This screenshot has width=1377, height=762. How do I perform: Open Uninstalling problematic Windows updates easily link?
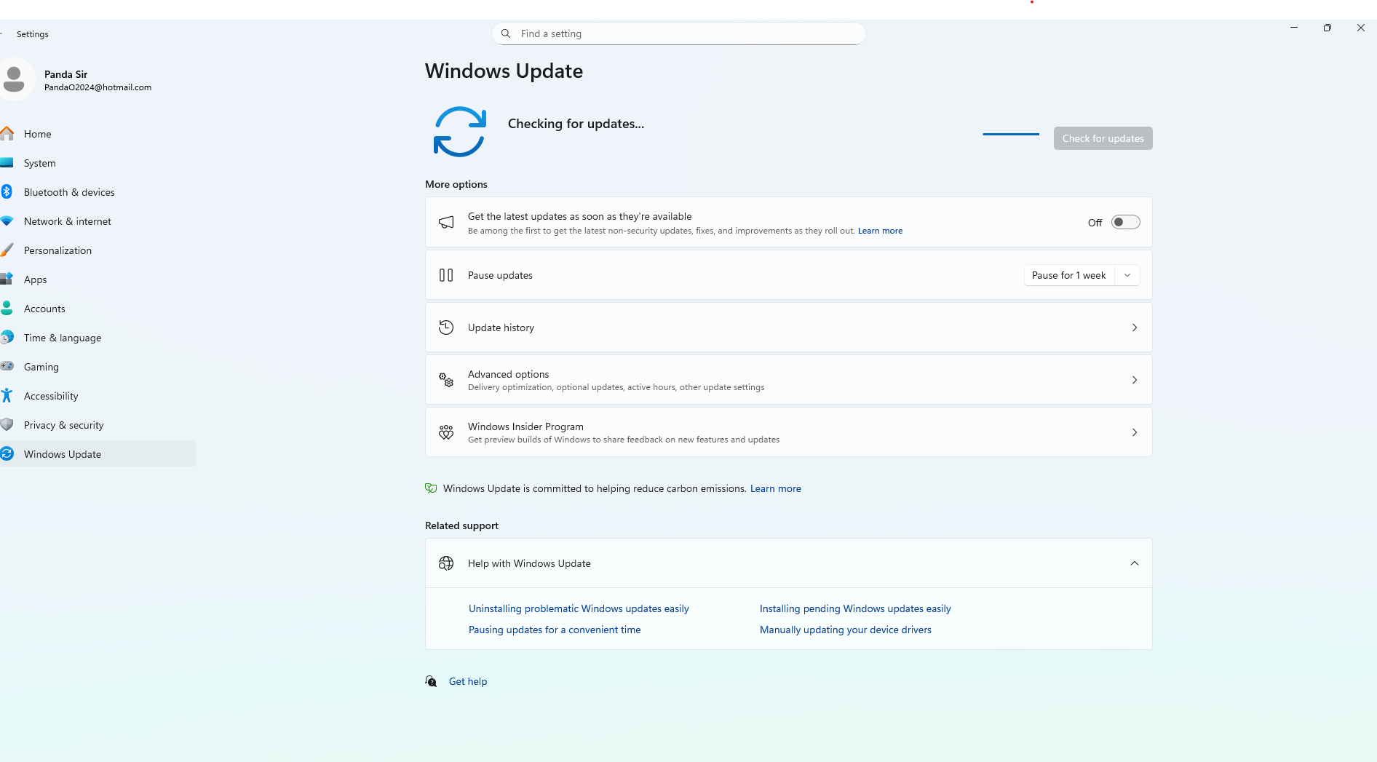click(579, 608)
